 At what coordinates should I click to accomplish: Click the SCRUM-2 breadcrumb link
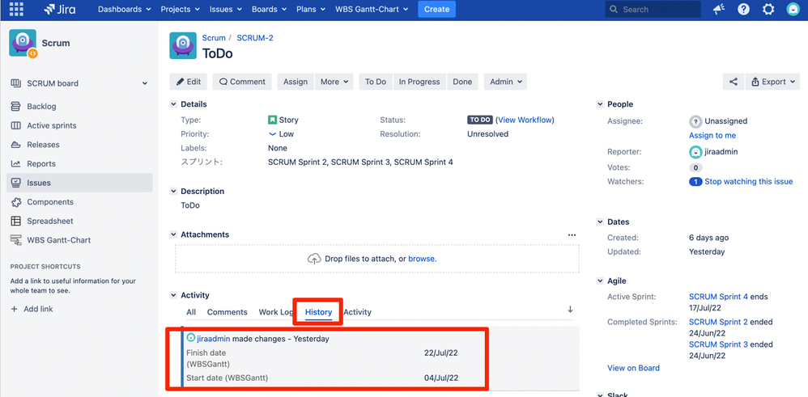pos(254,37)
